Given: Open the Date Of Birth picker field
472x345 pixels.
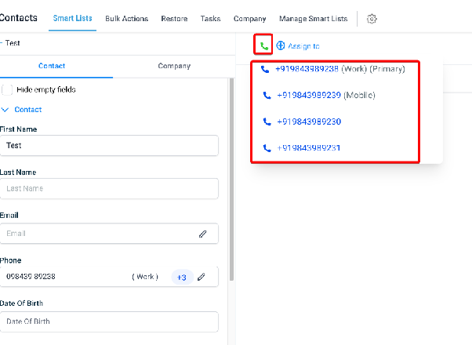Looking at the screenshot, I should tap(109, 321).
